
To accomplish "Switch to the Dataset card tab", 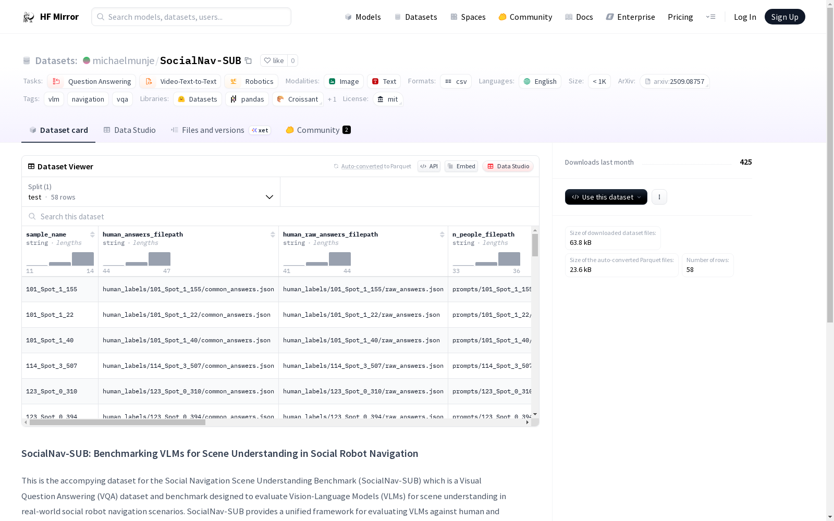I will click(58, 130).
